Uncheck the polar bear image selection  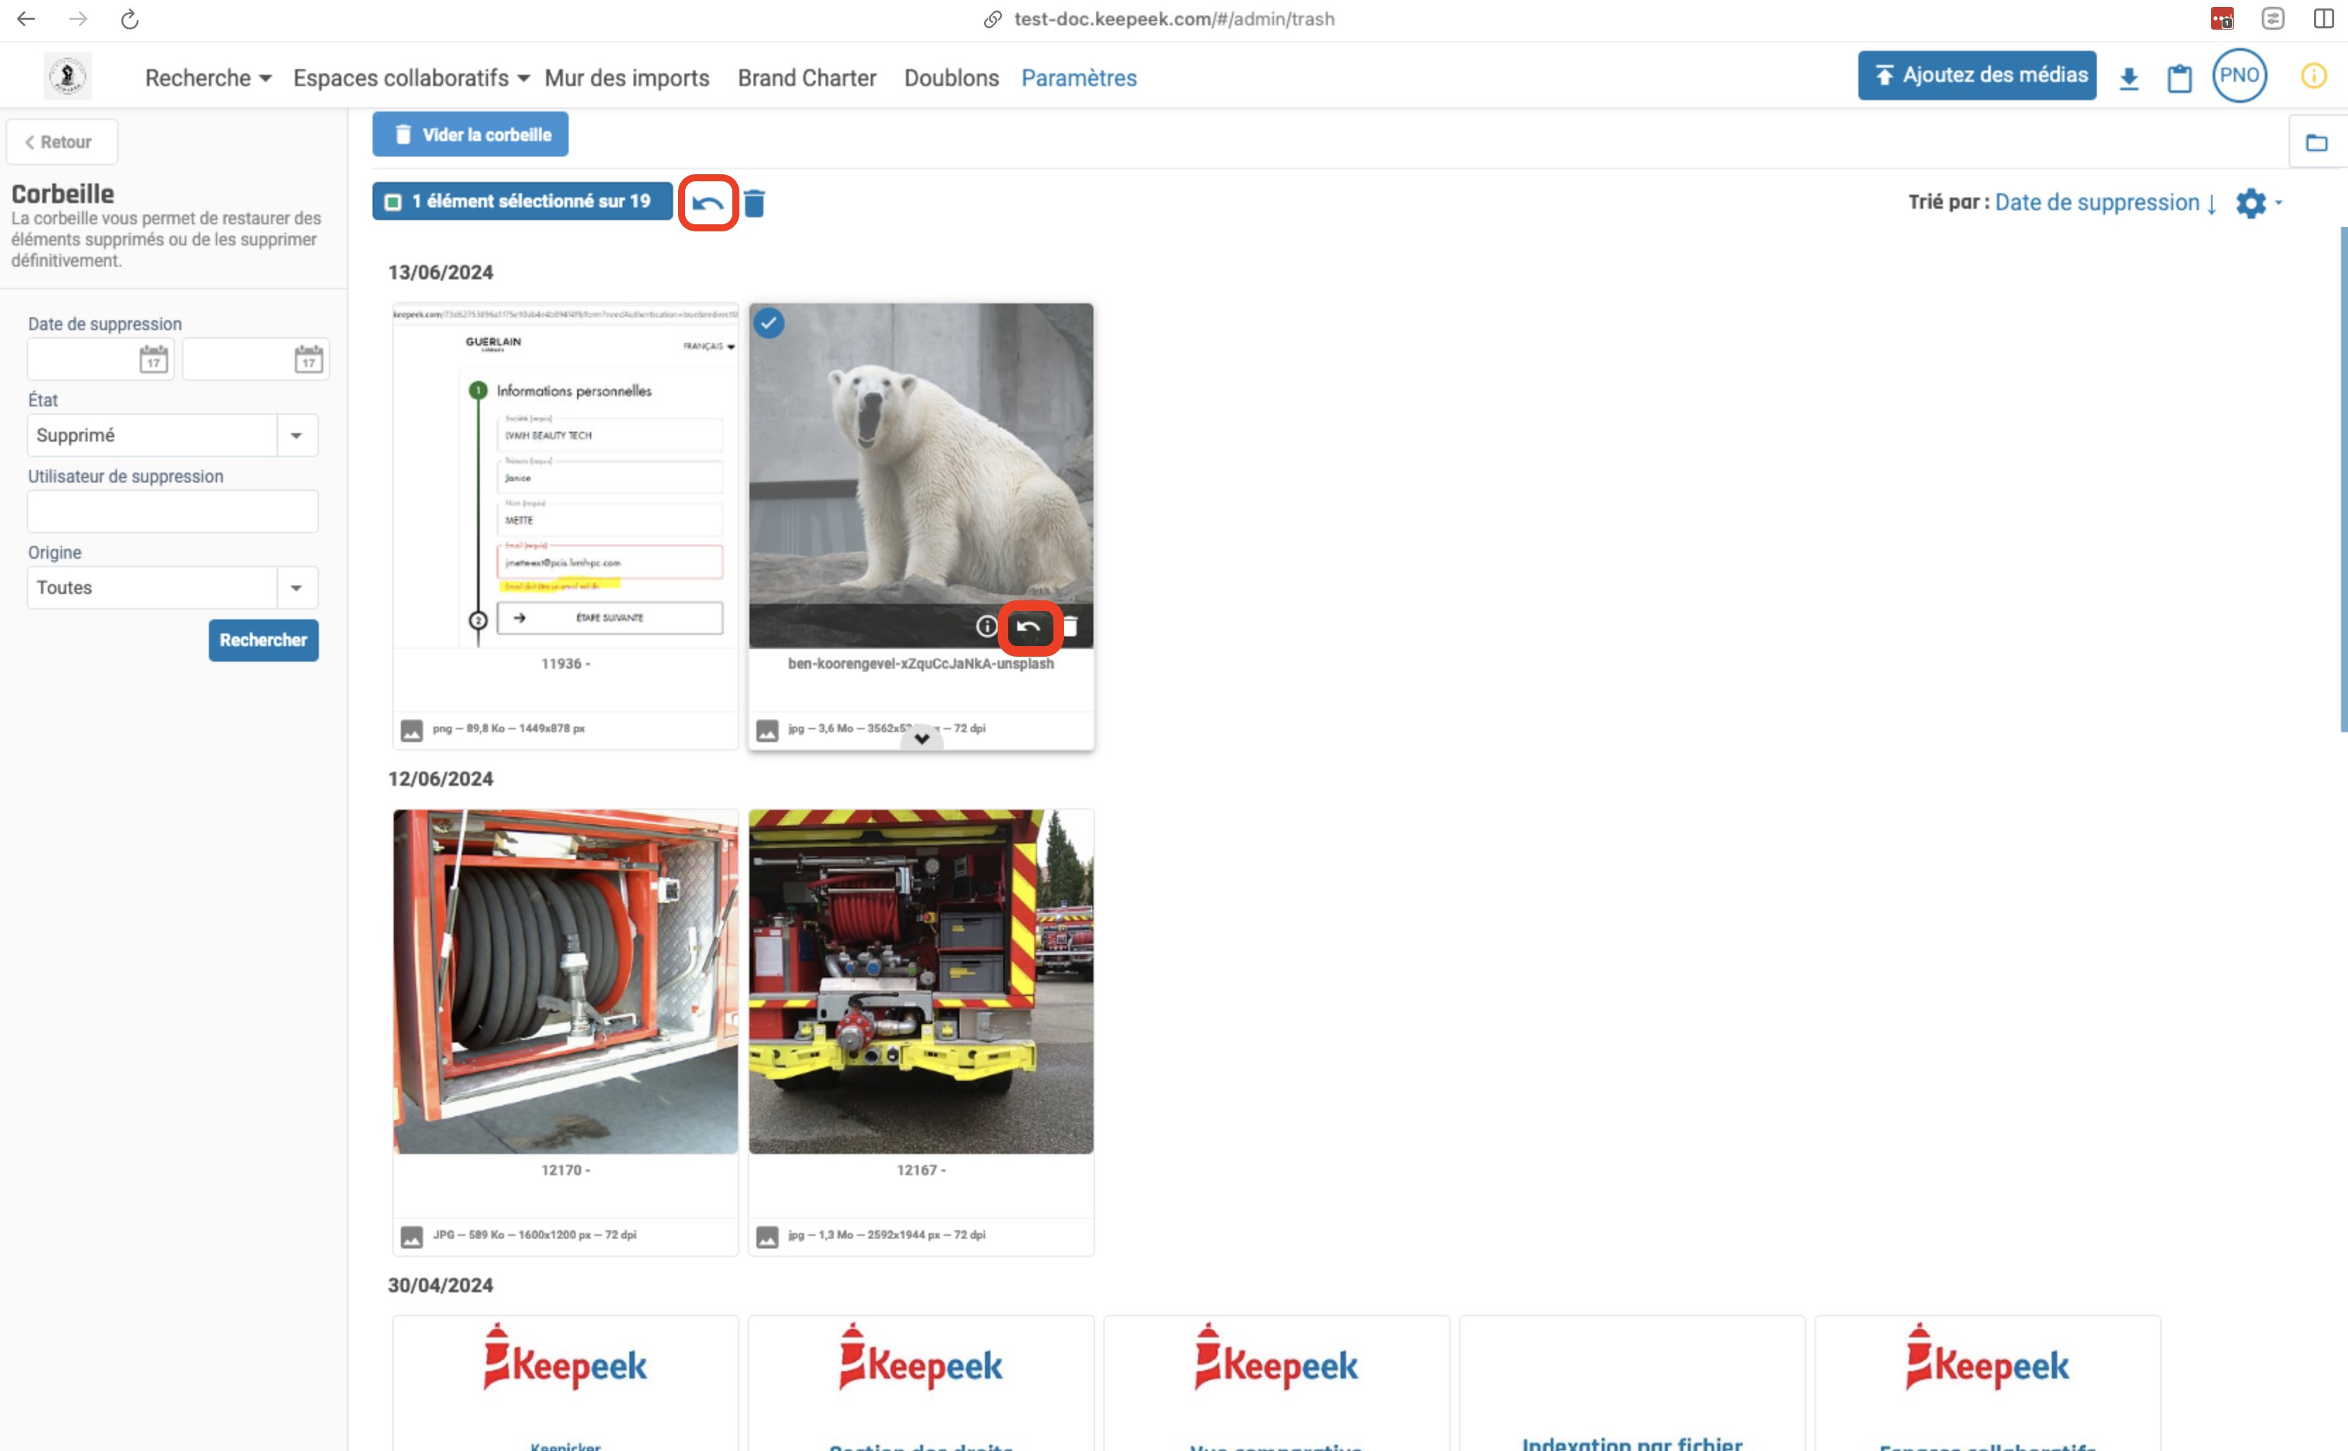pyautogui.click(x=768, y=323)
